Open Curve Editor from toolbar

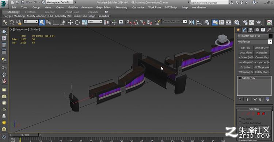pos(222,22)
